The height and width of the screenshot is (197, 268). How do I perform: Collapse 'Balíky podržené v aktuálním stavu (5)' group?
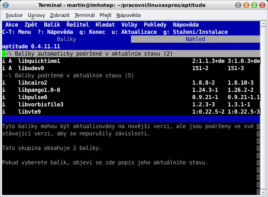click(131, 75)
